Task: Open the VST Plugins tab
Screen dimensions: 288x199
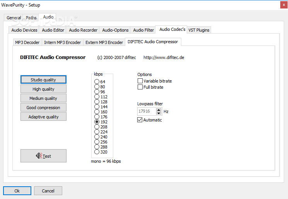Action: click(199, 30)
